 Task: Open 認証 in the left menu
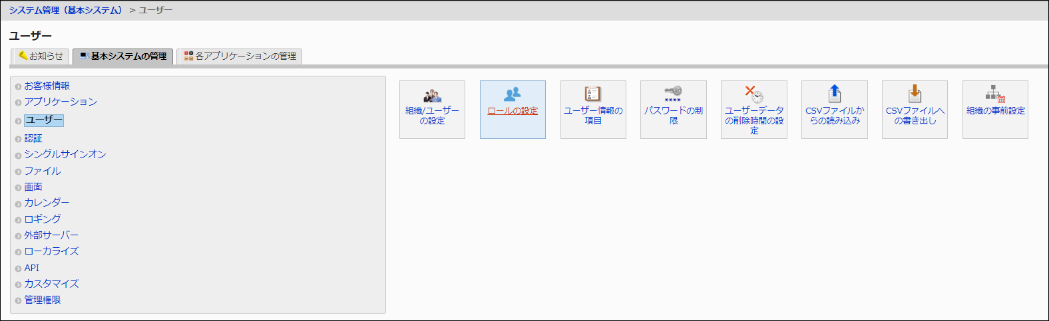33,138
